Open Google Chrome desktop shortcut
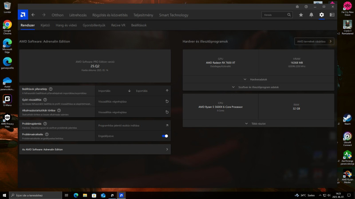Screen dimensions: 355x199 pyautogui.click(x=7, y=27)
